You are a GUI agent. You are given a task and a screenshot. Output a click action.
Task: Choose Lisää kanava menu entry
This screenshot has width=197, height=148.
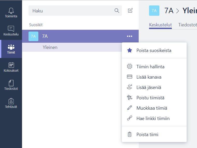pos(154,77)
